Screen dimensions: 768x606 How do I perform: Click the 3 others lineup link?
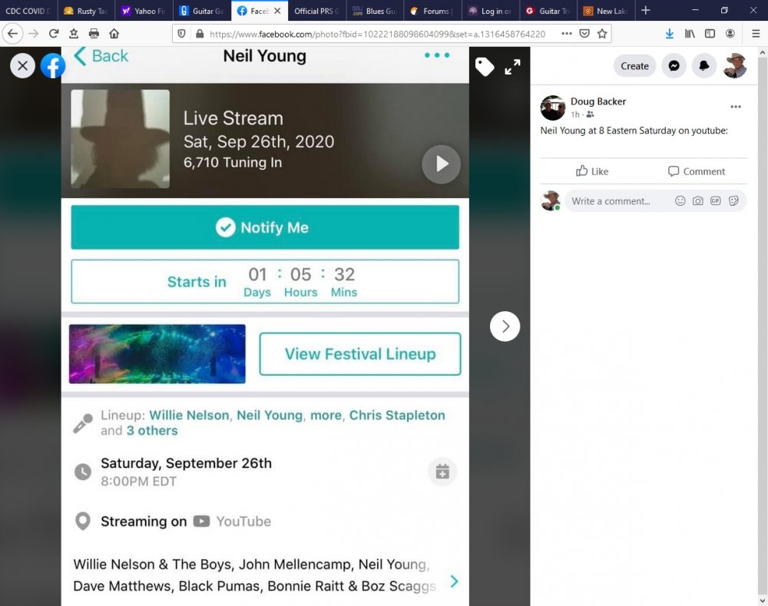[152, 431]
